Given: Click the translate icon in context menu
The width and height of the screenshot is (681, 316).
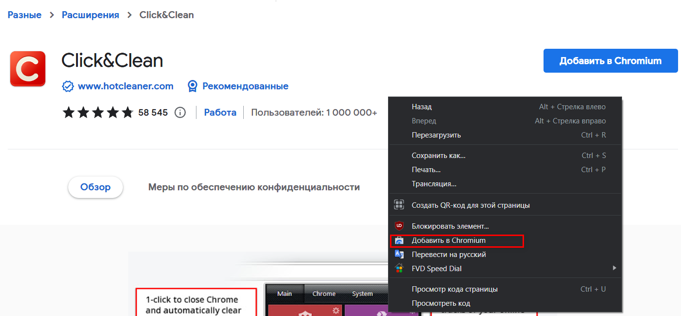Looking at the screenshot, I should point(399,254).
